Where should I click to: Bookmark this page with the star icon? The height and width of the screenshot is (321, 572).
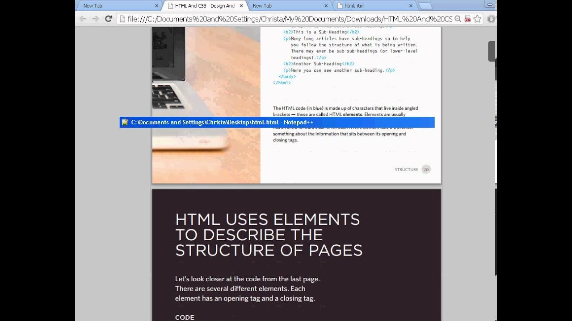477,19
